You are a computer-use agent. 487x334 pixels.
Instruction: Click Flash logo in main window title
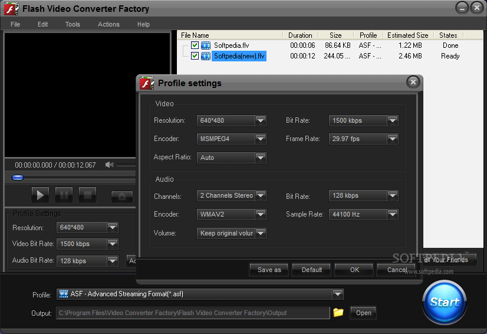[11, 8]
